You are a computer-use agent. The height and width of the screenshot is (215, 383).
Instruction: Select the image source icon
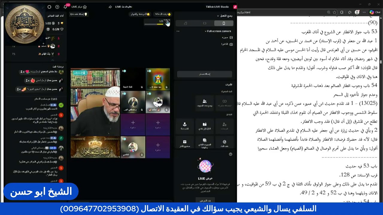click(231, 38)
